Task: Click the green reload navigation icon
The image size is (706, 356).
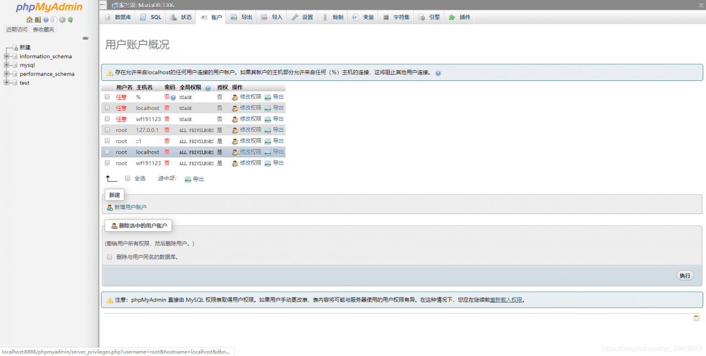Action: pyautogui.click(x=70, y=20)
